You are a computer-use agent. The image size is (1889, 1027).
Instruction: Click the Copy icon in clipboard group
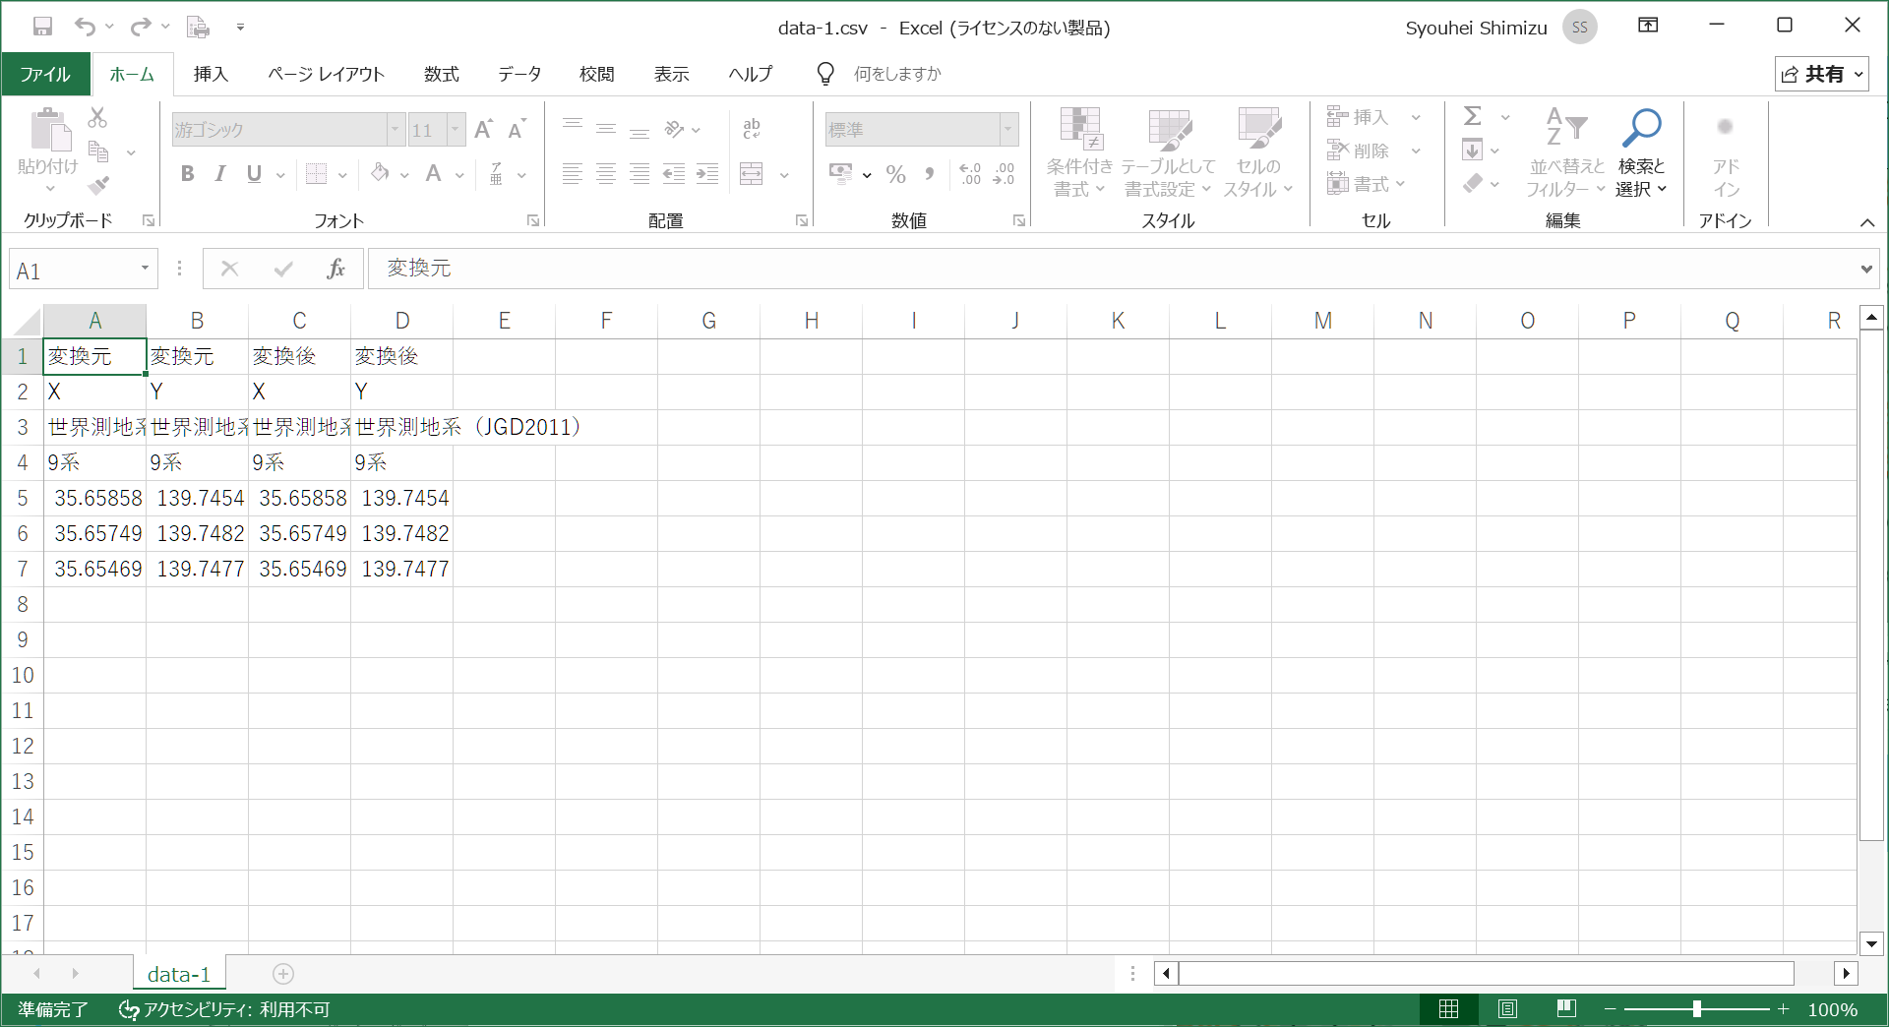98,151
